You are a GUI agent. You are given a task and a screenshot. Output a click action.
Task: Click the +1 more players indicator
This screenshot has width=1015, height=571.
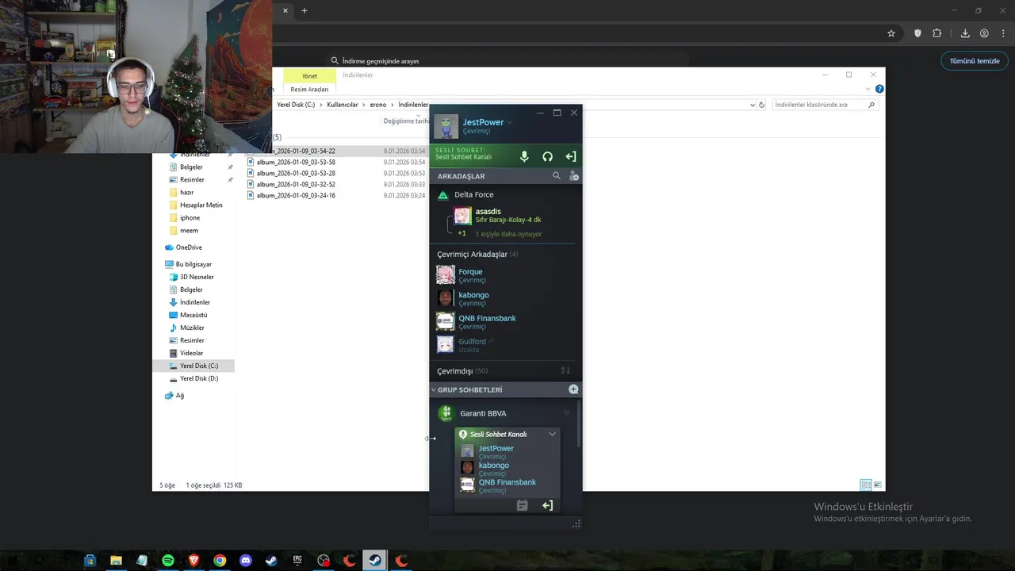[462, 233]
